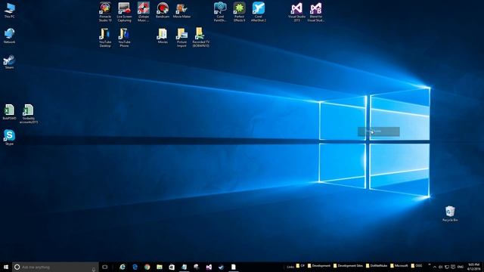This screenshot has height=272, width=484.
Task: Open the white document taskbar icon
Action: coord(234,267)
